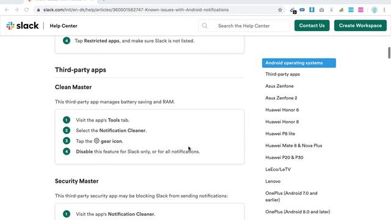The image size is (391, 220).
Task: Open the Help Center link in the header
Action: [64, 26]
